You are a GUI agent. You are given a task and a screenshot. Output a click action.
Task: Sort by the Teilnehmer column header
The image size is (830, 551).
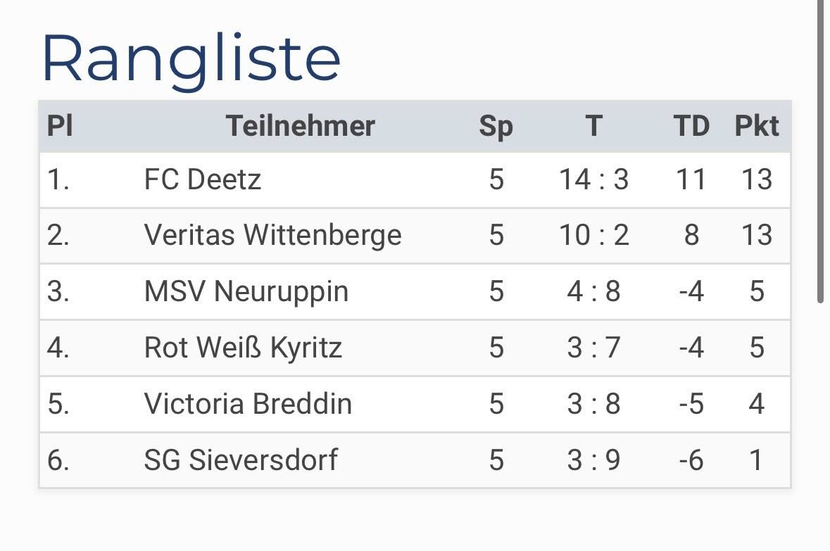coord(301,127)
